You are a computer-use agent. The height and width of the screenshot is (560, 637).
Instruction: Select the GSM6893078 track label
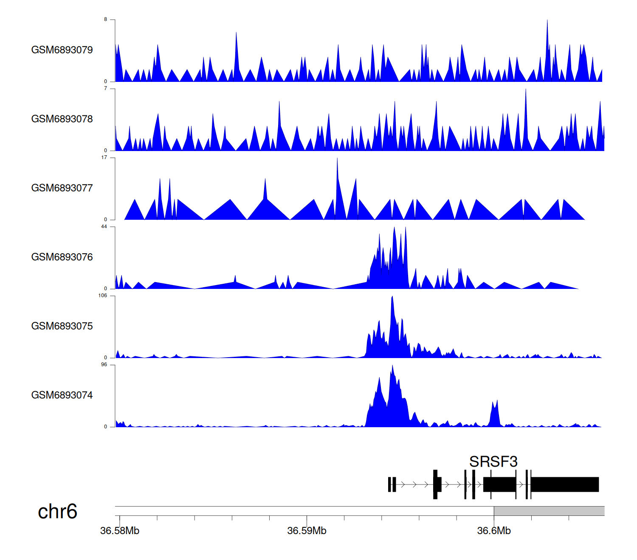62,119
